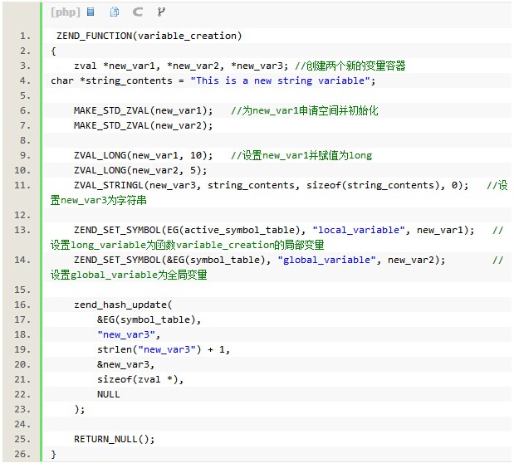
Task: Click the view plain code icon
Action: pyautogui.click(x=91, y=12)
